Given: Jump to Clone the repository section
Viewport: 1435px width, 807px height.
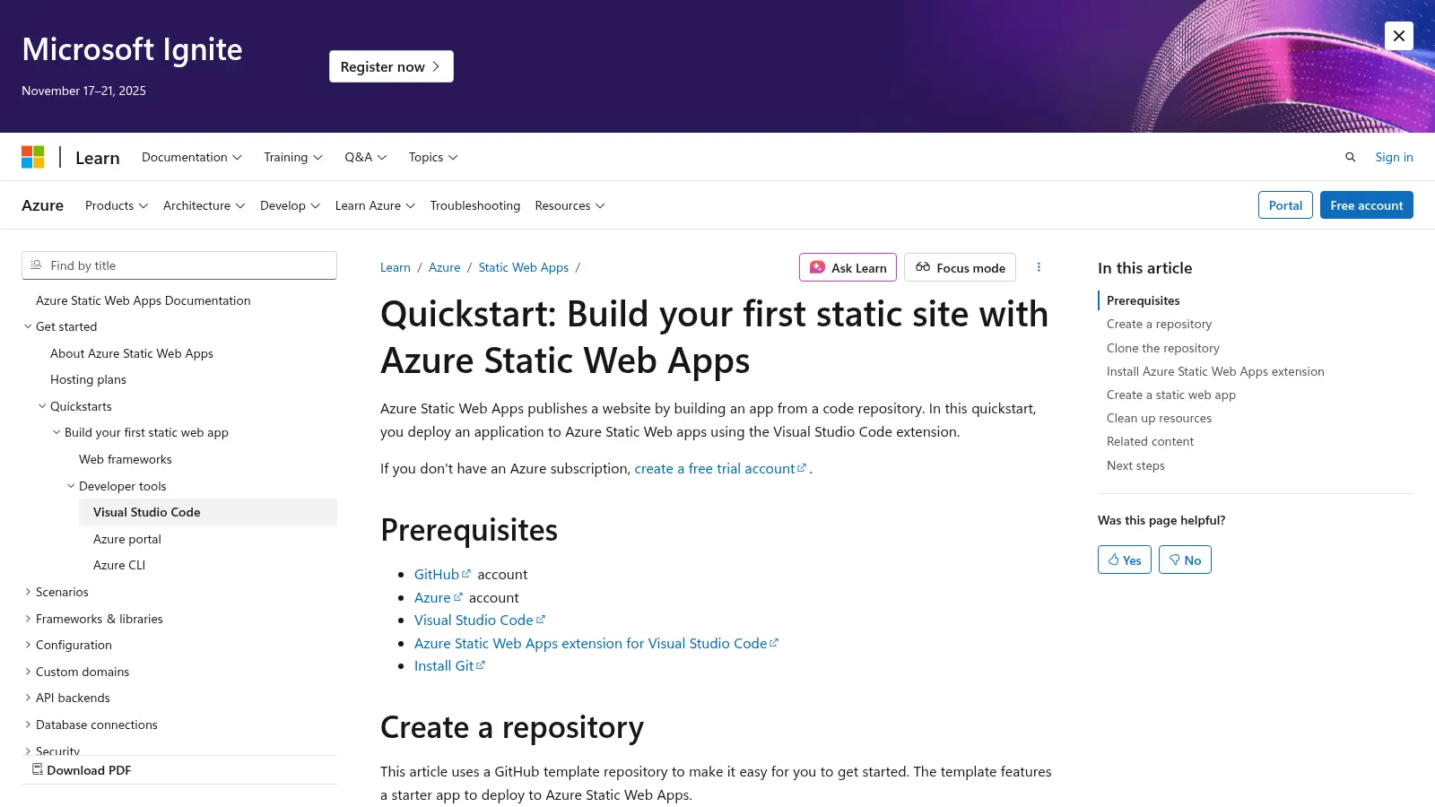Looking at the screenshot, I should (x=1163, y=348).
